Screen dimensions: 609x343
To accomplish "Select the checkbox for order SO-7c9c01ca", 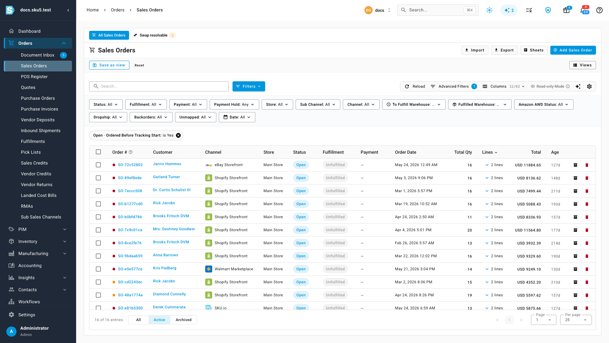I will (x=98, y=230).
